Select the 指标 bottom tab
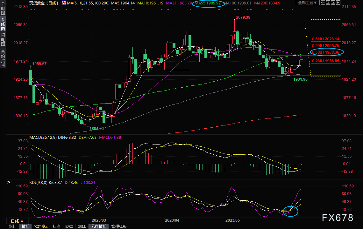Screen dimensions: 363x229 (12, 226)
